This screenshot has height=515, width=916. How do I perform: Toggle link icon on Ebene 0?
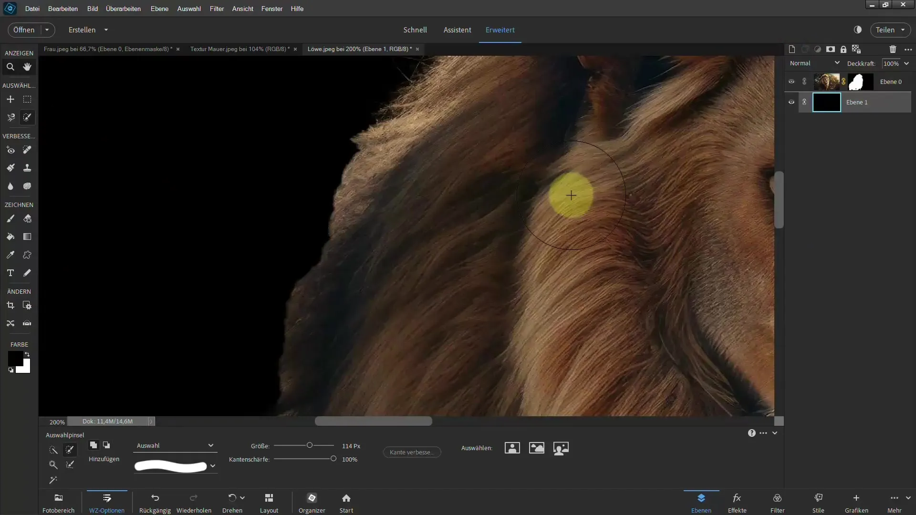pos(804,82)
